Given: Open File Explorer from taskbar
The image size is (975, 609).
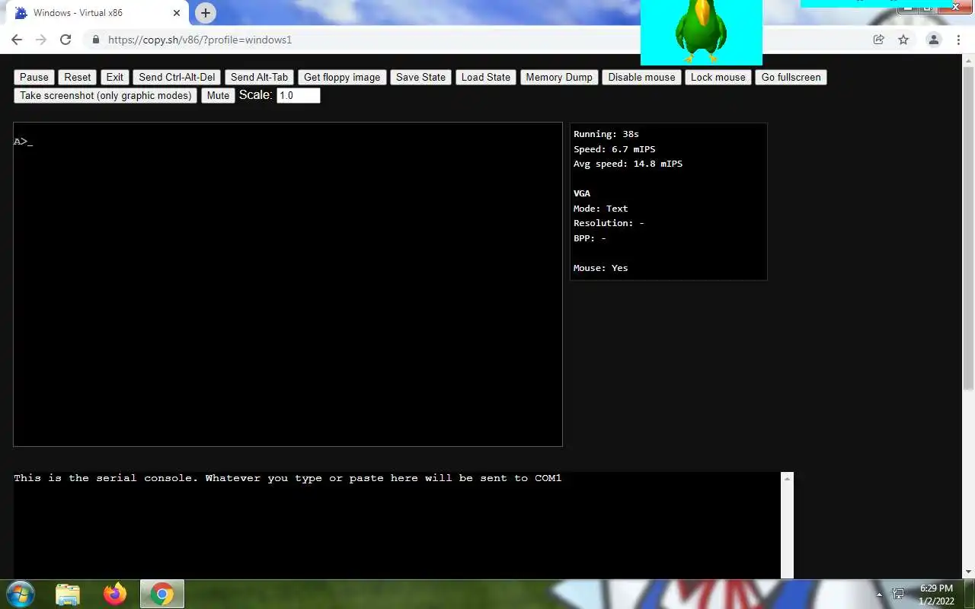Looking at the screenshot, I should click(x=68, y=594).
